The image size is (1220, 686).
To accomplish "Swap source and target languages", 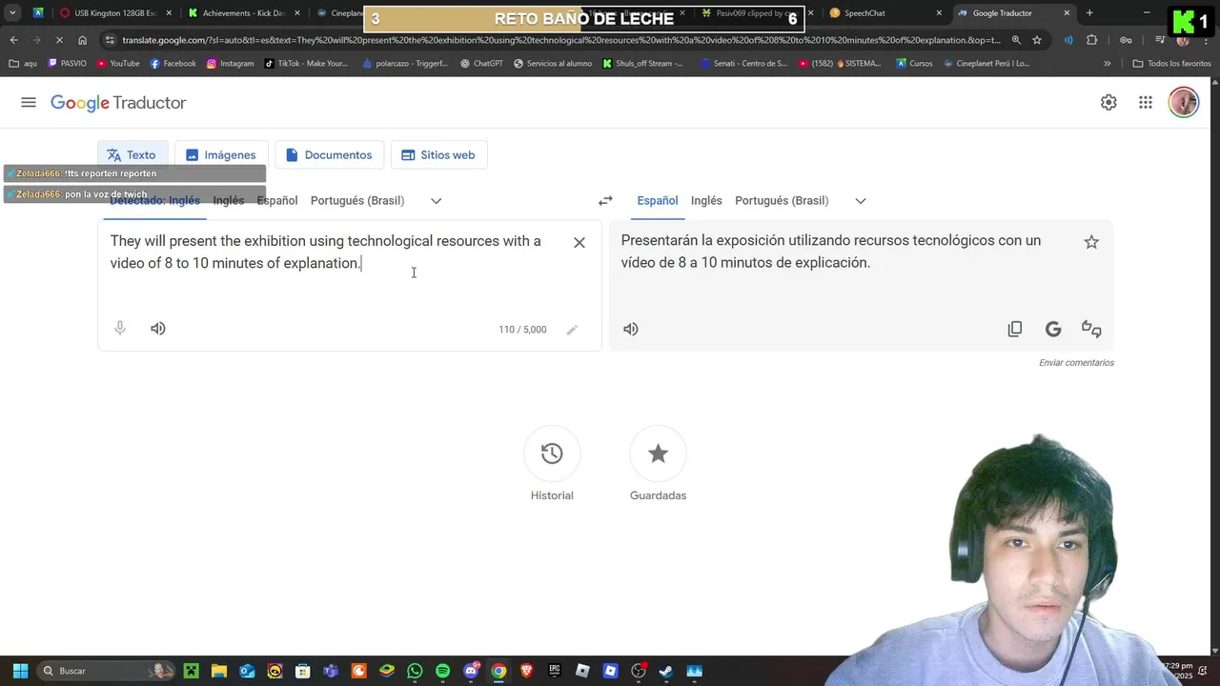I will [605, 200].
